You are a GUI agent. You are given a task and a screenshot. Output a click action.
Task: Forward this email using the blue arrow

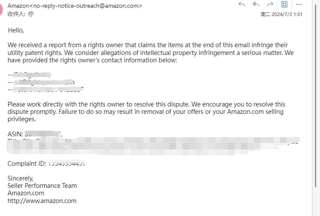(270, 4)
